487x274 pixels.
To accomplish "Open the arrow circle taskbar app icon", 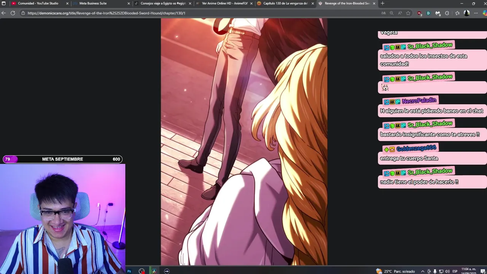I will (167, 271).
